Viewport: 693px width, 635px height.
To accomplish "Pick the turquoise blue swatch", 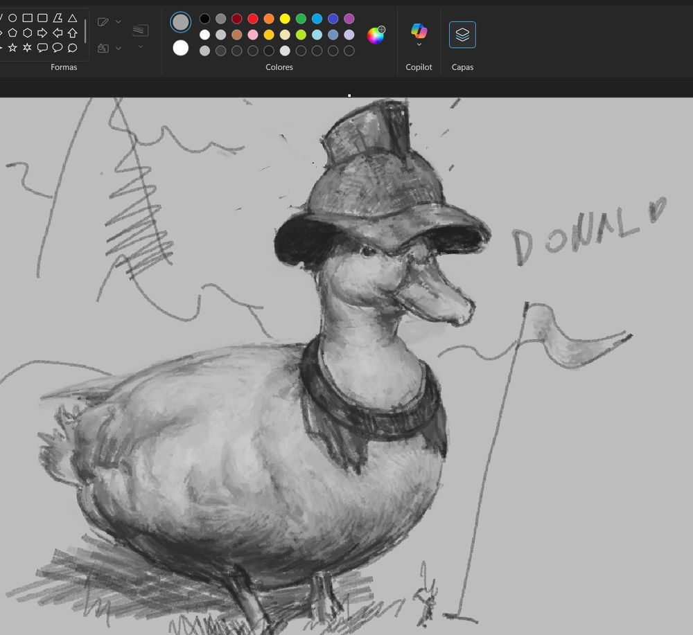I will coord(317,19).
